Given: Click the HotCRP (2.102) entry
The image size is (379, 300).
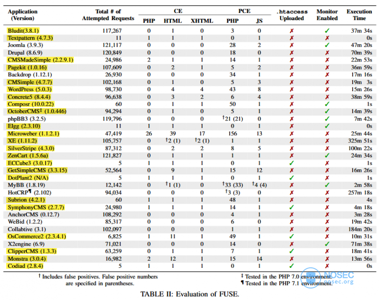Looking at the screenshot, I should click(29, 192).
